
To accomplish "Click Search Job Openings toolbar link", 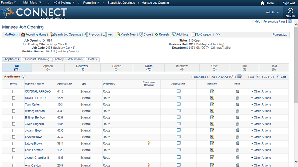I will [x=65, y=35].
